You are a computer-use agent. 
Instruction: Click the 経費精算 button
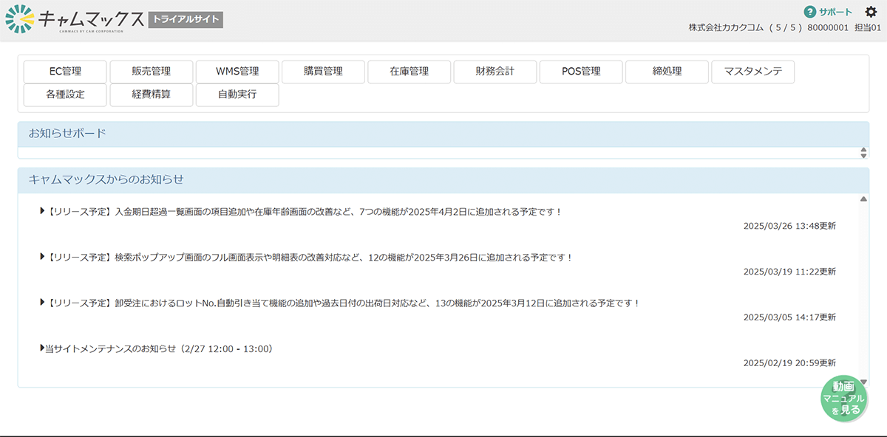[152, 94]
